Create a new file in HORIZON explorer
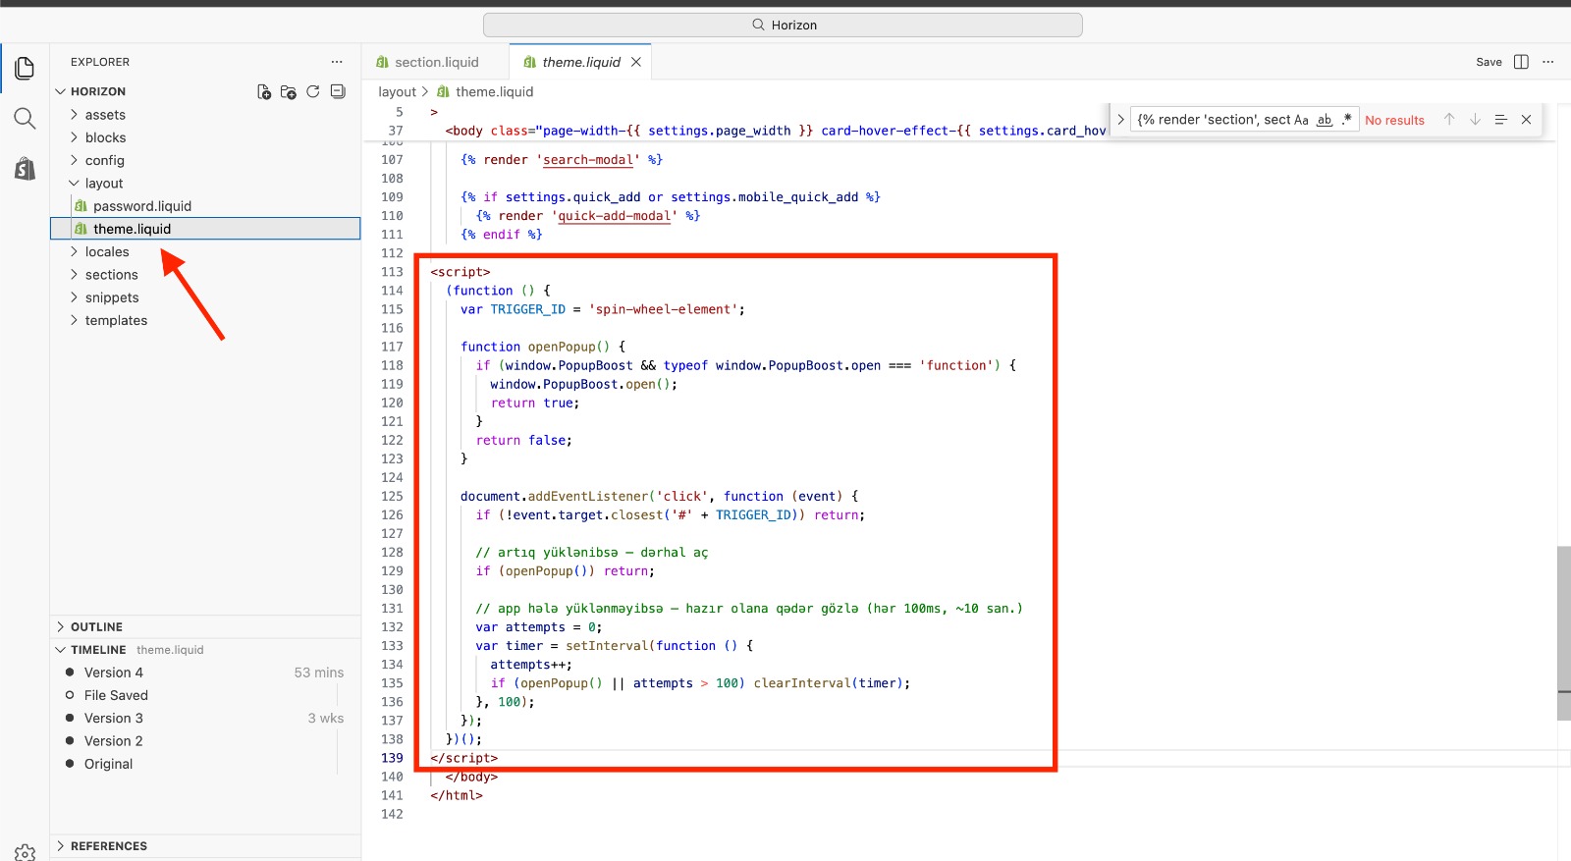 [264, 91]
